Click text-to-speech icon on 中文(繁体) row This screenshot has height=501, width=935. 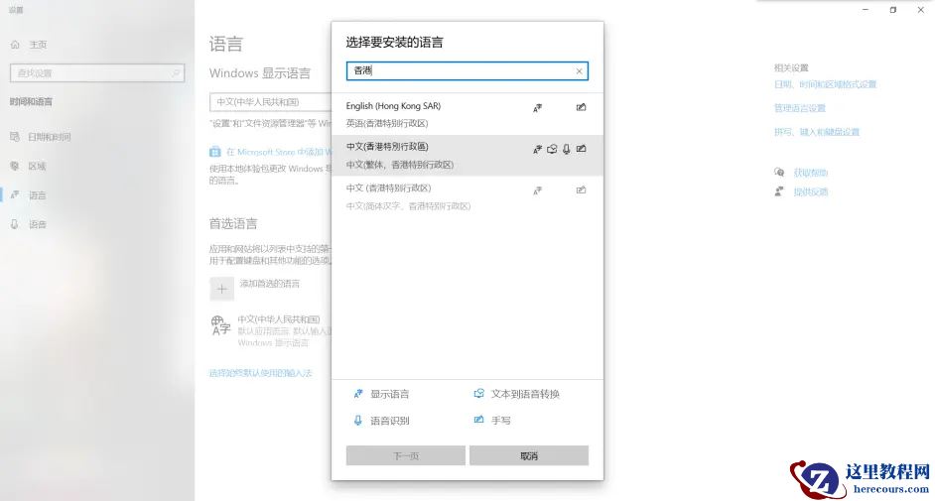click(552, 149)
